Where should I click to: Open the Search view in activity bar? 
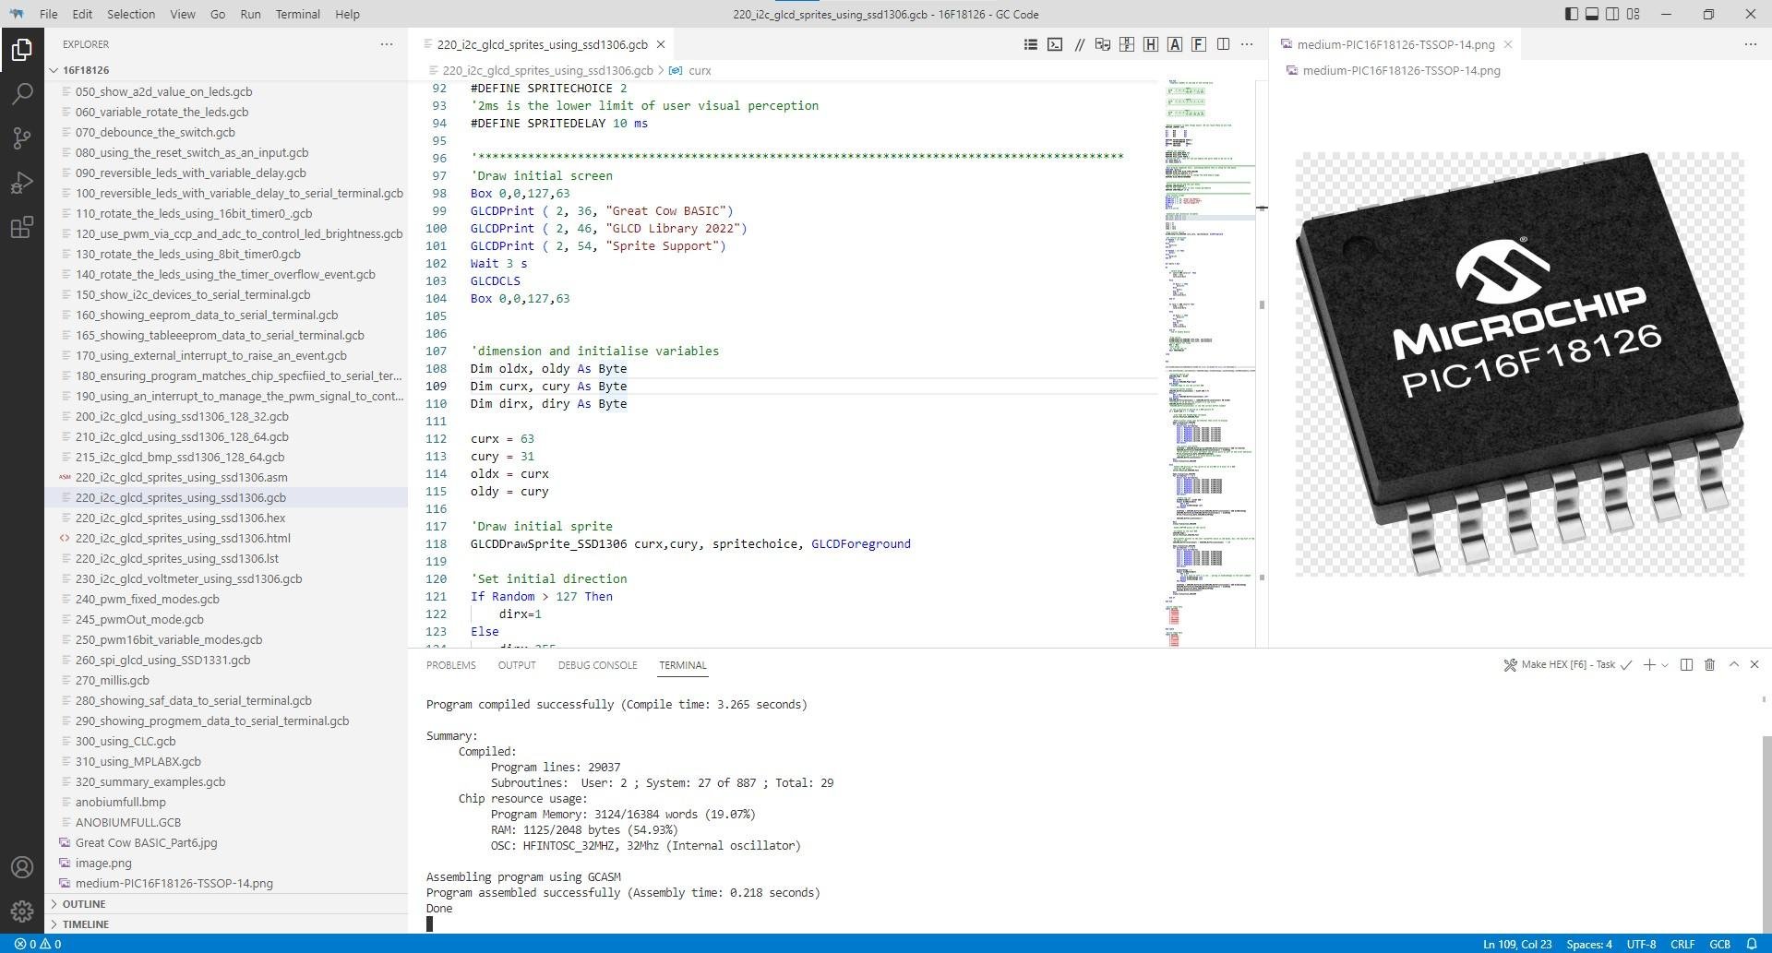(x=22, y=94)
